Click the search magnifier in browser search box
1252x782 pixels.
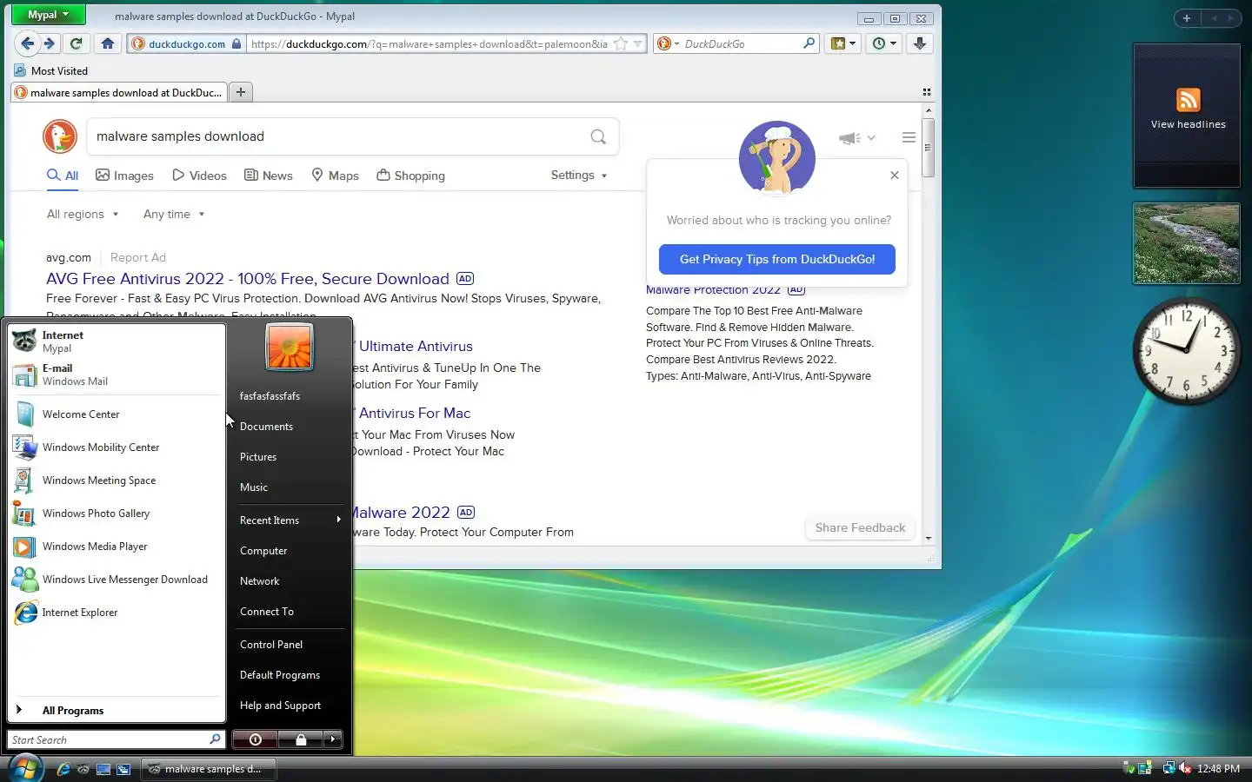pos(809,43)
